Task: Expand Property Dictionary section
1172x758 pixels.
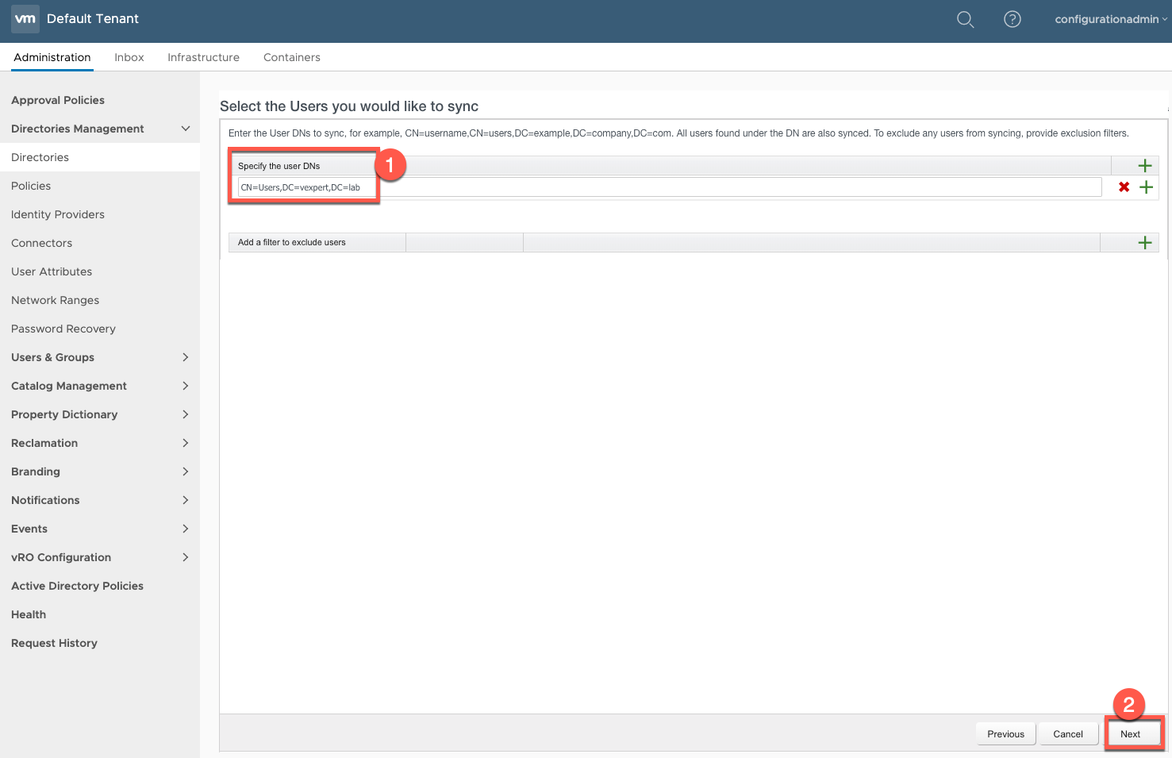Action: (186, 414)
